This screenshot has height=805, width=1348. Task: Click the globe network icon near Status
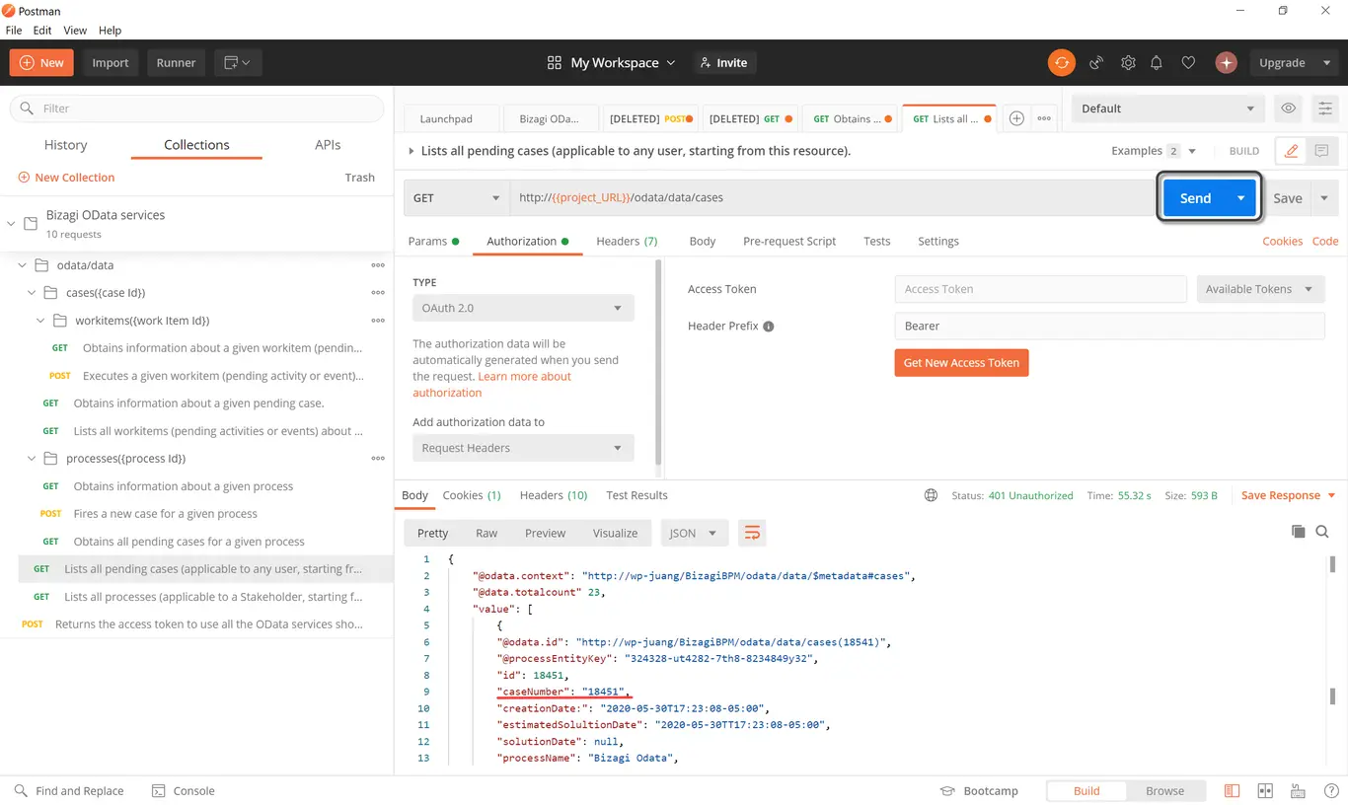pos(931,495)
